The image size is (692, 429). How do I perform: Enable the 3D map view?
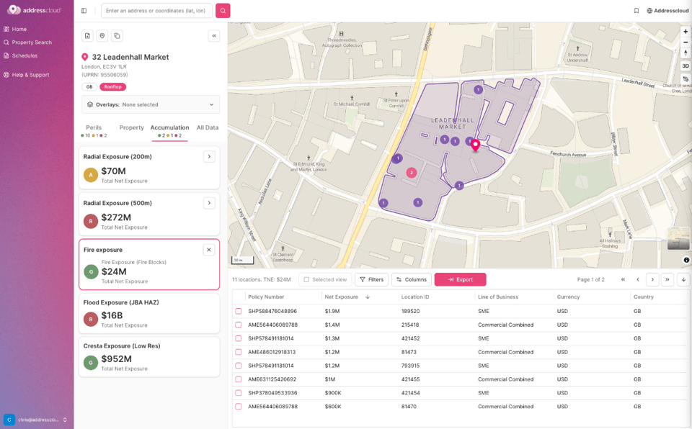pyautogui.click(x=686, y=66)
